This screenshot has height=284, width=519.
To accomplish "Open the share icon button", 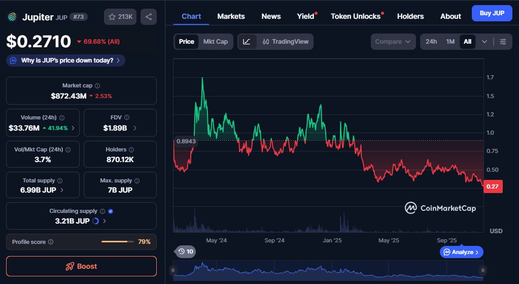I will [149, 17].
